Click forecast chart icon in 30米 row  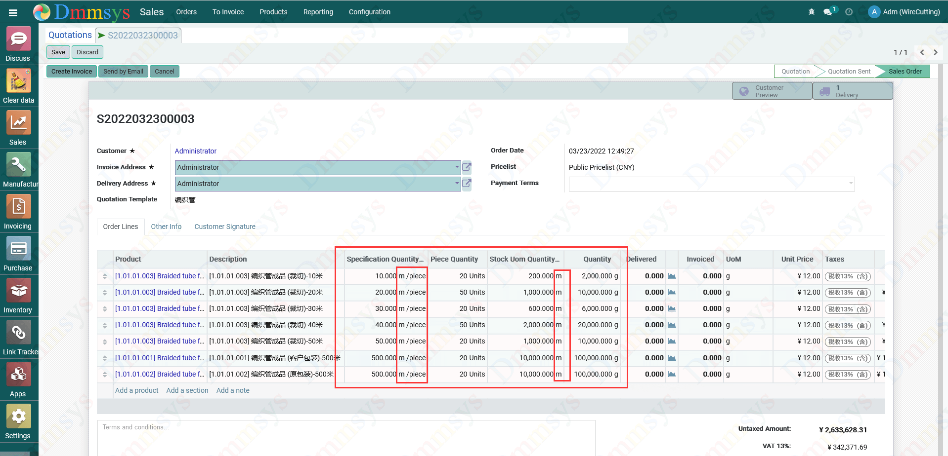pos(672,308)
